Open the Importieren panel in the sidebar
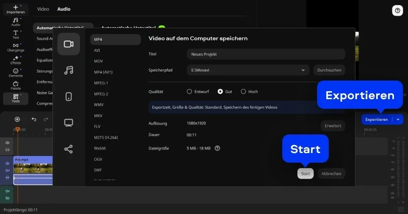Image resolution: width=408 pixels, height=214 pixels. point(16,9)
